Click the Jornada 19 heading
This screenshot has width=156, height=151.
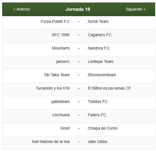[x=78, y=9]
